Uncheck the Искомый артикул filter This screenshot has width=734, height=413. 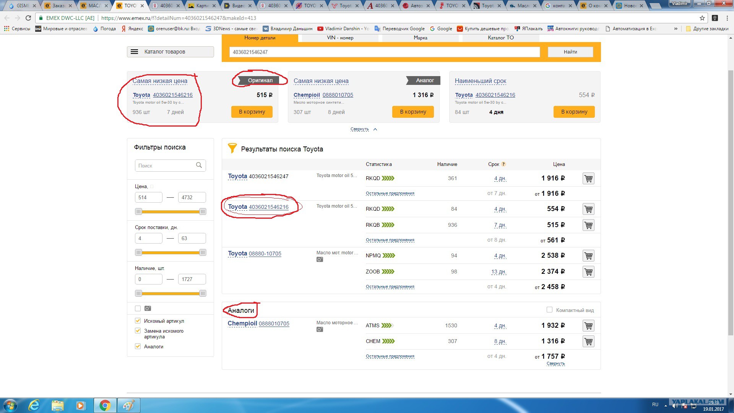138,321
